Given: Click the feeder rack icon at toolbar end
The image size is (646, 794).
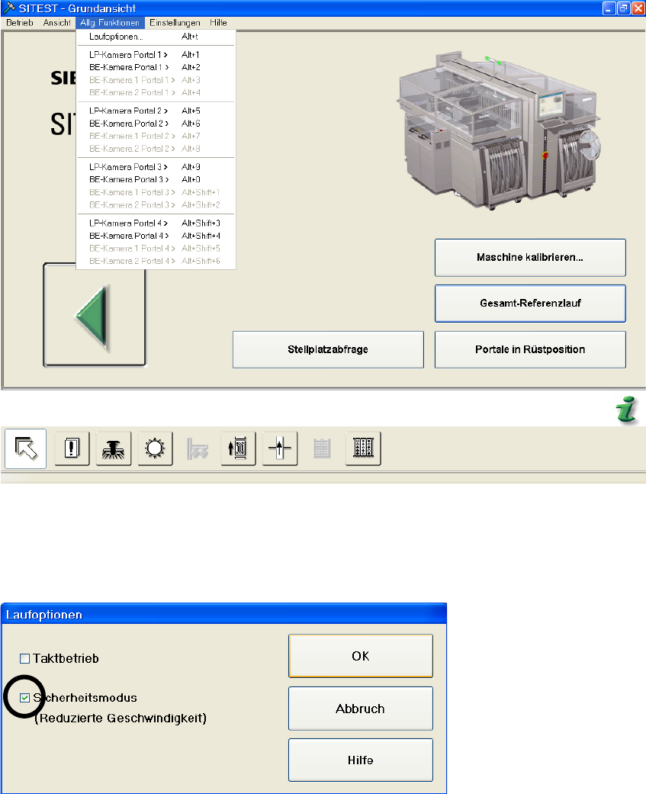Looking at the screenshot, I should point(362,448).
